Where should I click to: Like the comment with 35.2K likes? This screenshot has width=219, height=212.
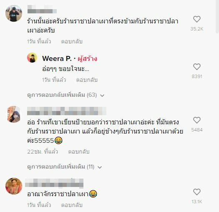(x=197, y=19)
